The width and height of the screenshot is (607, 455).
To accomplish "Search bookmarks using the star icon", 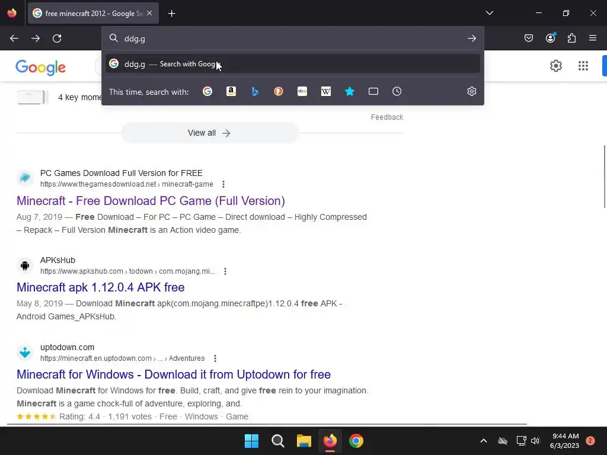I will [x=350, y=91].
